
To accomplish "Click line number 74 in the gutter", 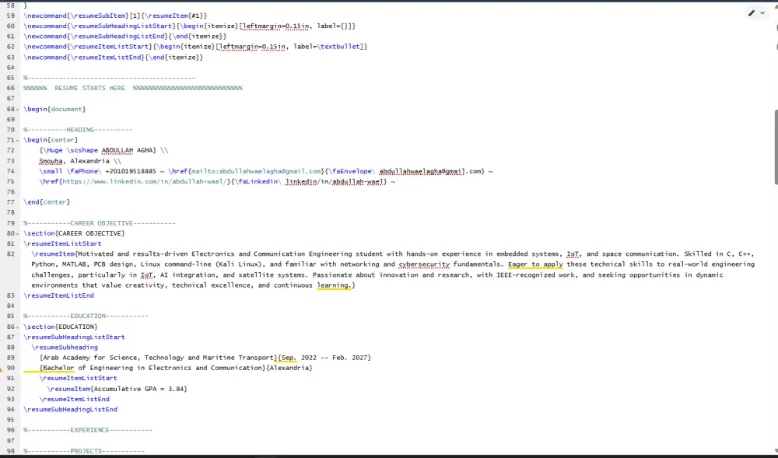I will [10, 172].
